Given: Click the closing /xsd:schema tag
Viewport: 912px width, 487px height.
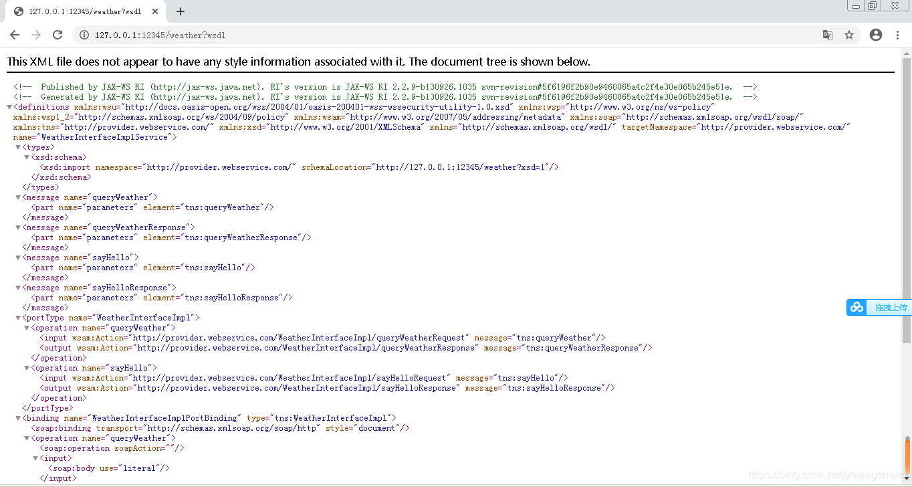Looking at the screenshot, I should (61, 177).
